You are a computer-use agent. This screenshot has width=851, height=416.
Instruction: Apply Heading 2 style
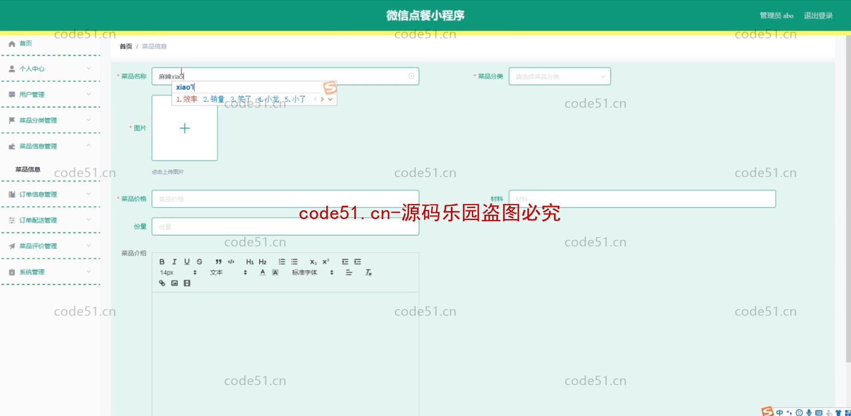tap(262, 262)
